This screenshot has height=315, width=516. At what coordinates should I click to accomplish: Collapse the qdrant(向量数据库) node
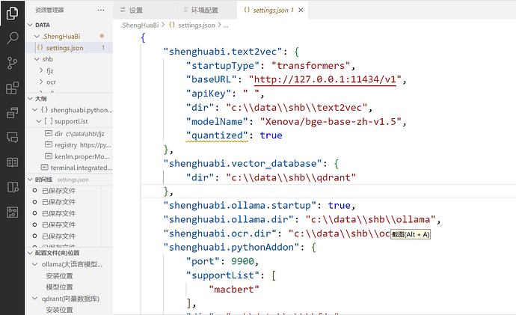click(x=34, y=299)
